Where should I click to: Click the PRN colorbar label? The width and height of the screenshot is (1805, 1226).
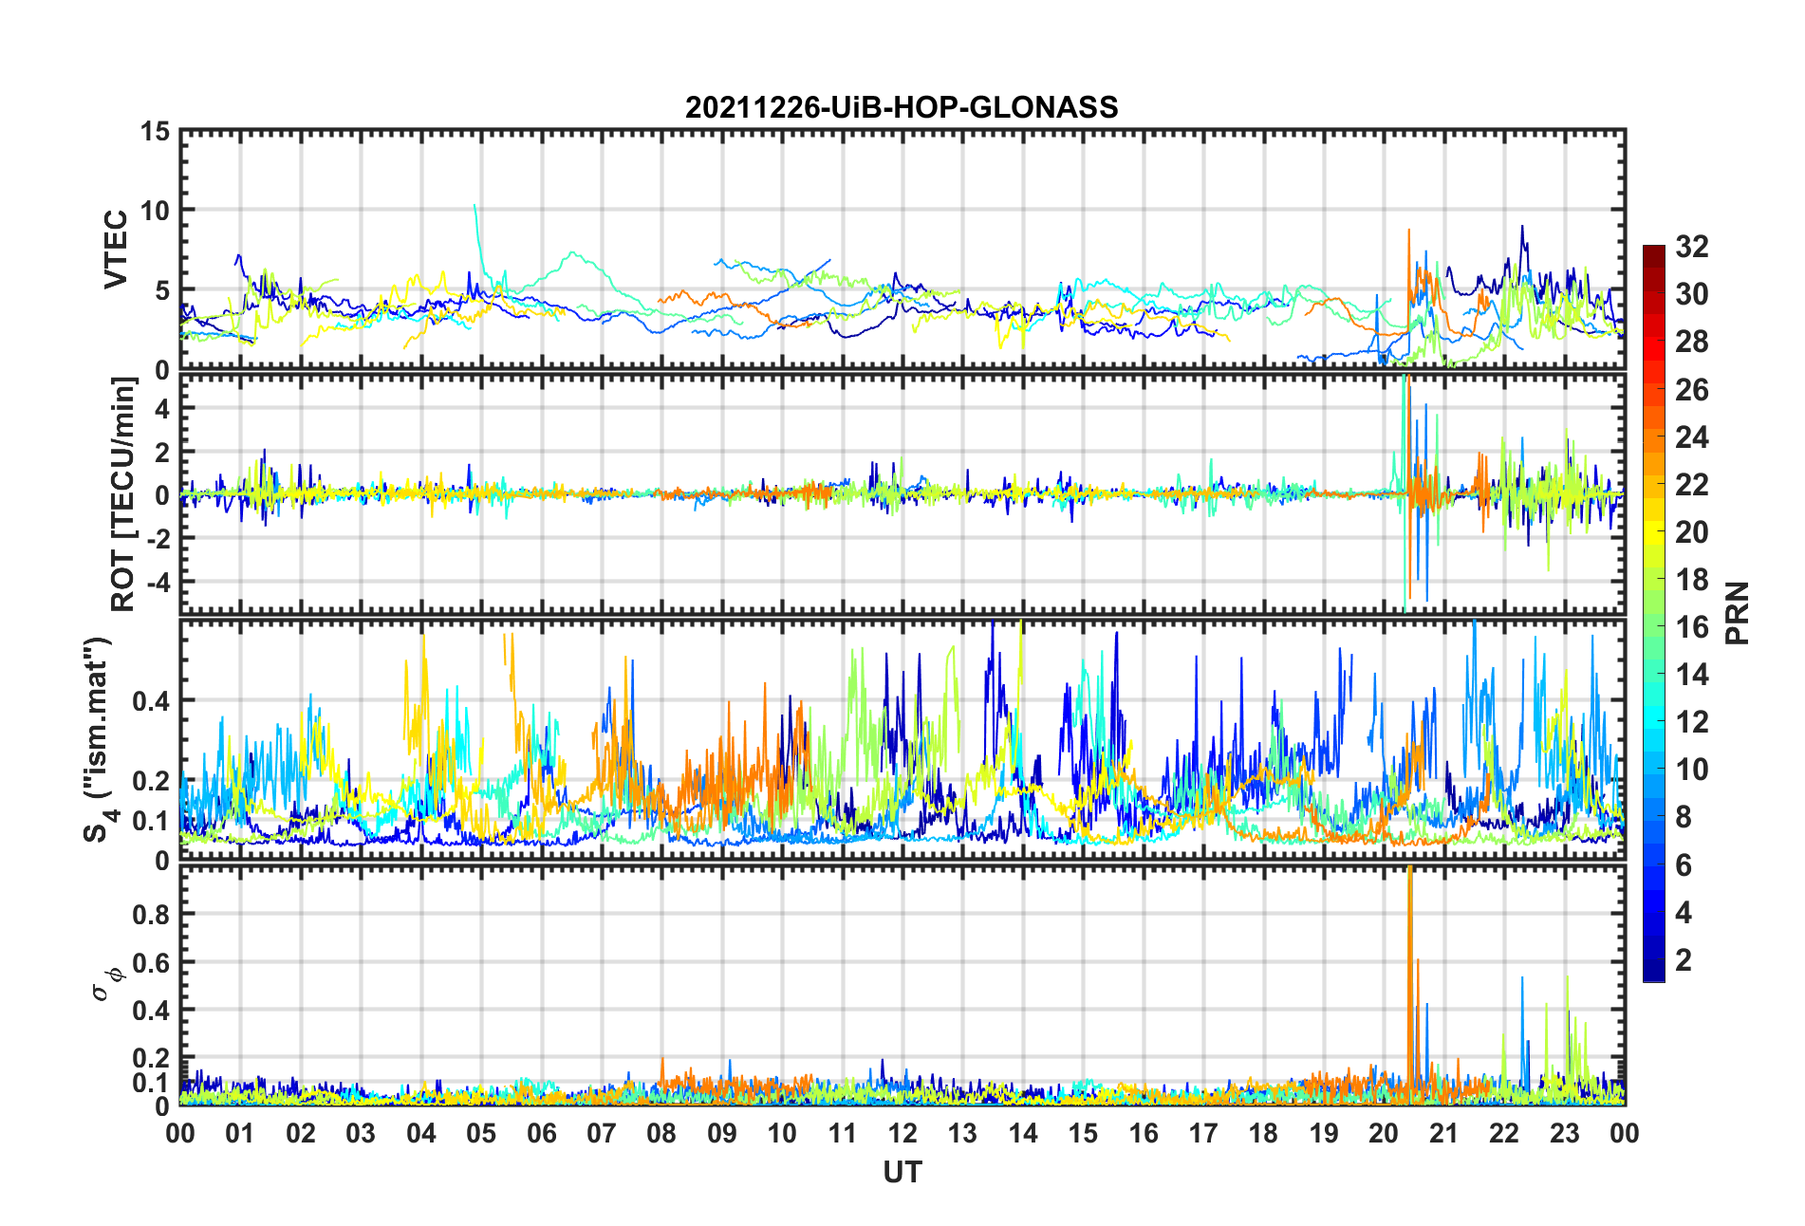click(x=1737, y=613)
